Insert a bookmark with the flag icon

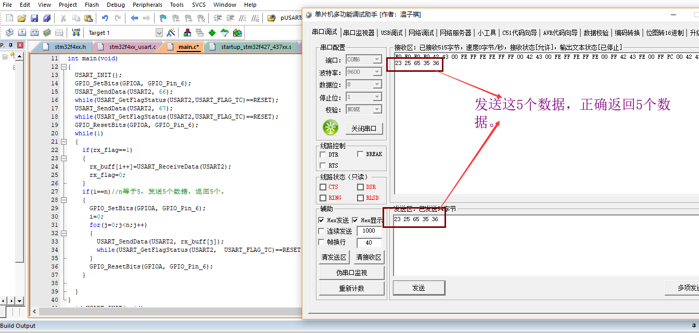(163, 18)
